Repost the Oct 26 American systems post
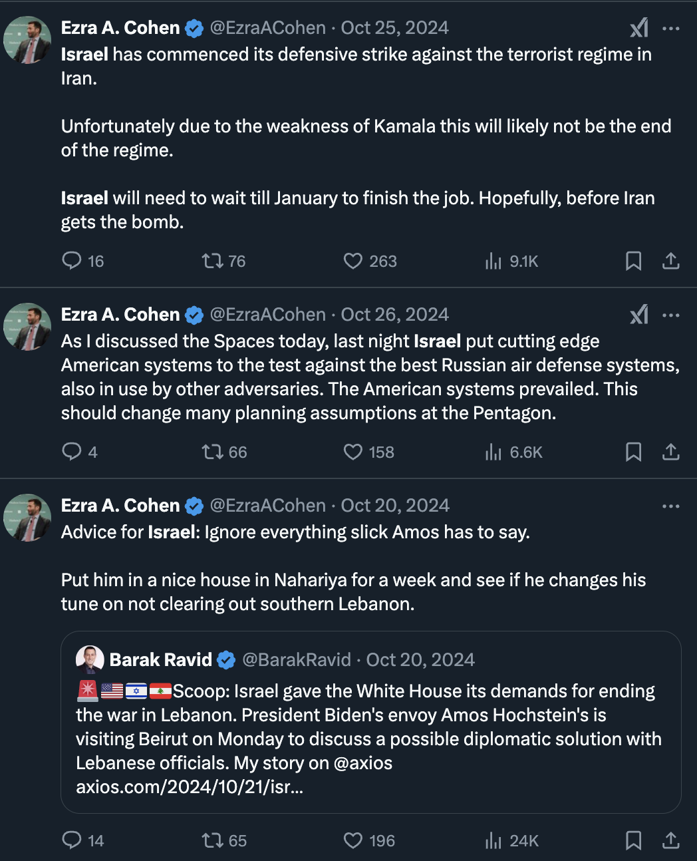 [x=213, y=452]
